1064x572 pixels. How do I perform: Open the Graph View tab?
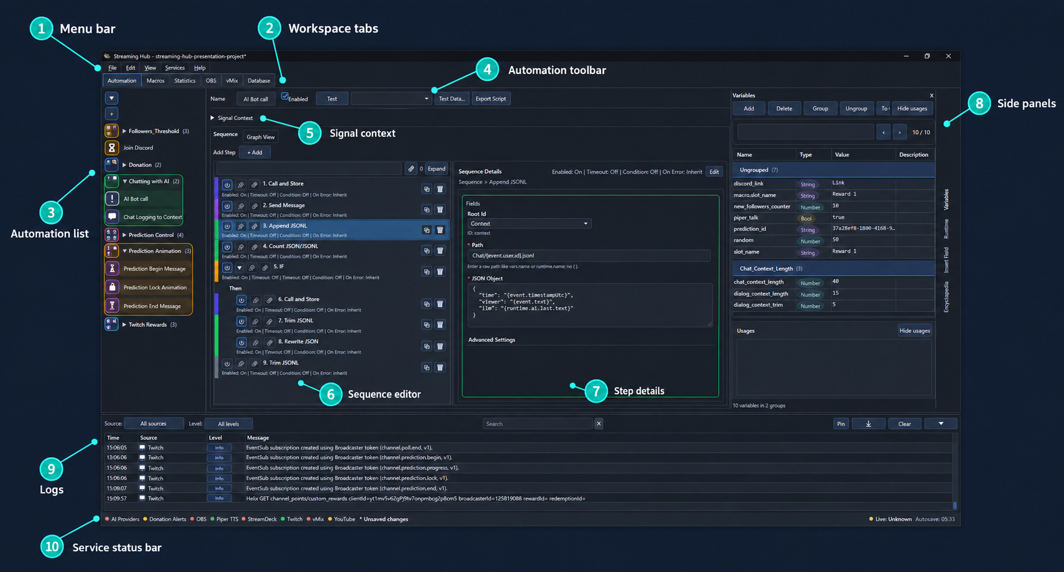261,137
